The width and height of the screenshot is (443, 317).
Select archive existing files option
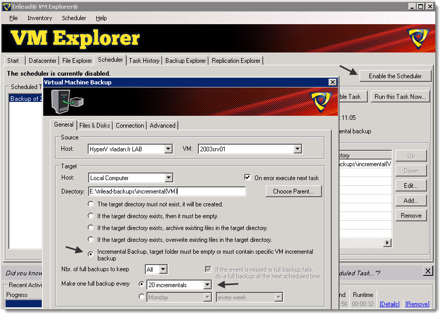91,227
